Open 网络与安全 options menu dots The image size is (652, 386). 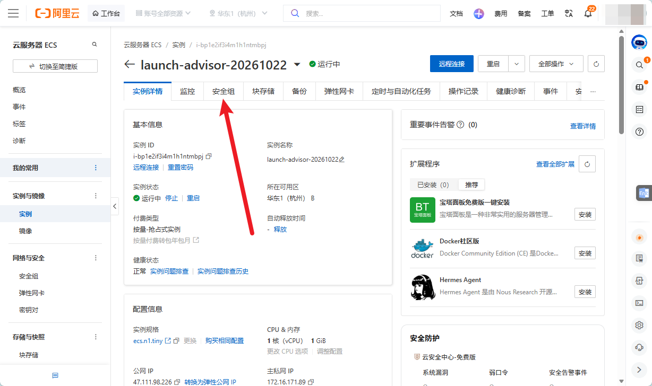[x=96, y=258]
